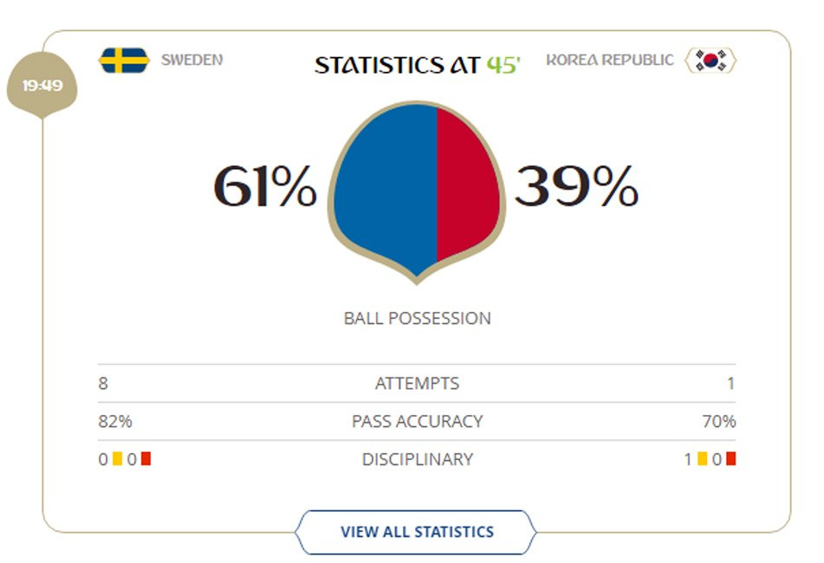This screenshot has width=824, height=563.
Task: Click Sweden's yellow card icon
Action: coord(117,459)
